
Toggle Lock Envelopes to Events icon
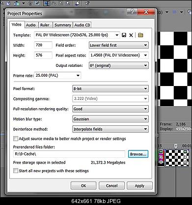[x=30, y=3]
